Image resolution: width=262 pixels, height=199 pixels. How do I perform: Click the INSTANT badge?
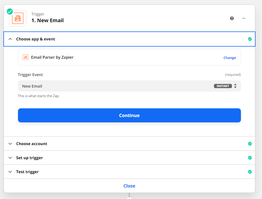pyautogui.click(x=223, y=86)
